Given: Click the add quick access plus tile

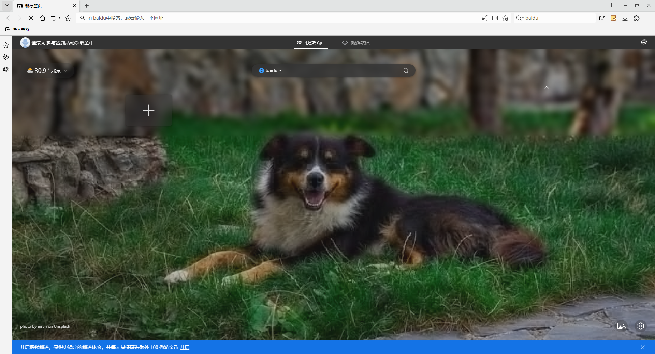Looking at the screenshot, I should [x=148, y=110].
